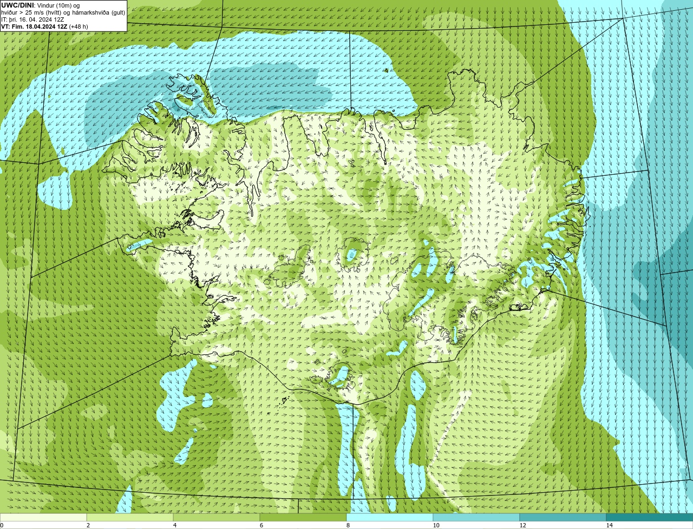693x529 pixels.
Task: Click the "IT: þri. 16. 04. 2024 12Z" line
Action: coord(34,19)
